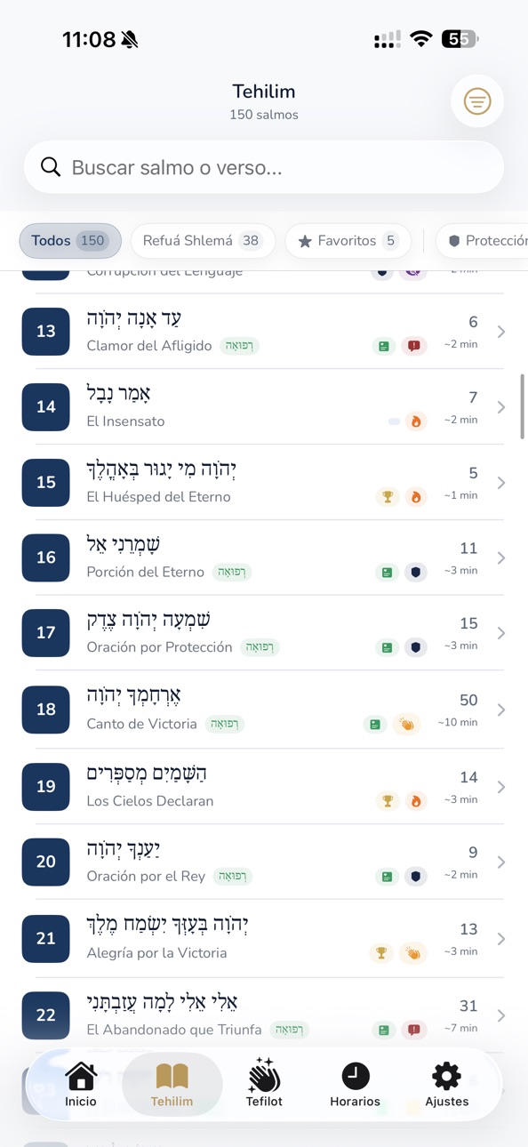
Task: Toggle the Favoritos 5 filter
Action: (348, 241)
